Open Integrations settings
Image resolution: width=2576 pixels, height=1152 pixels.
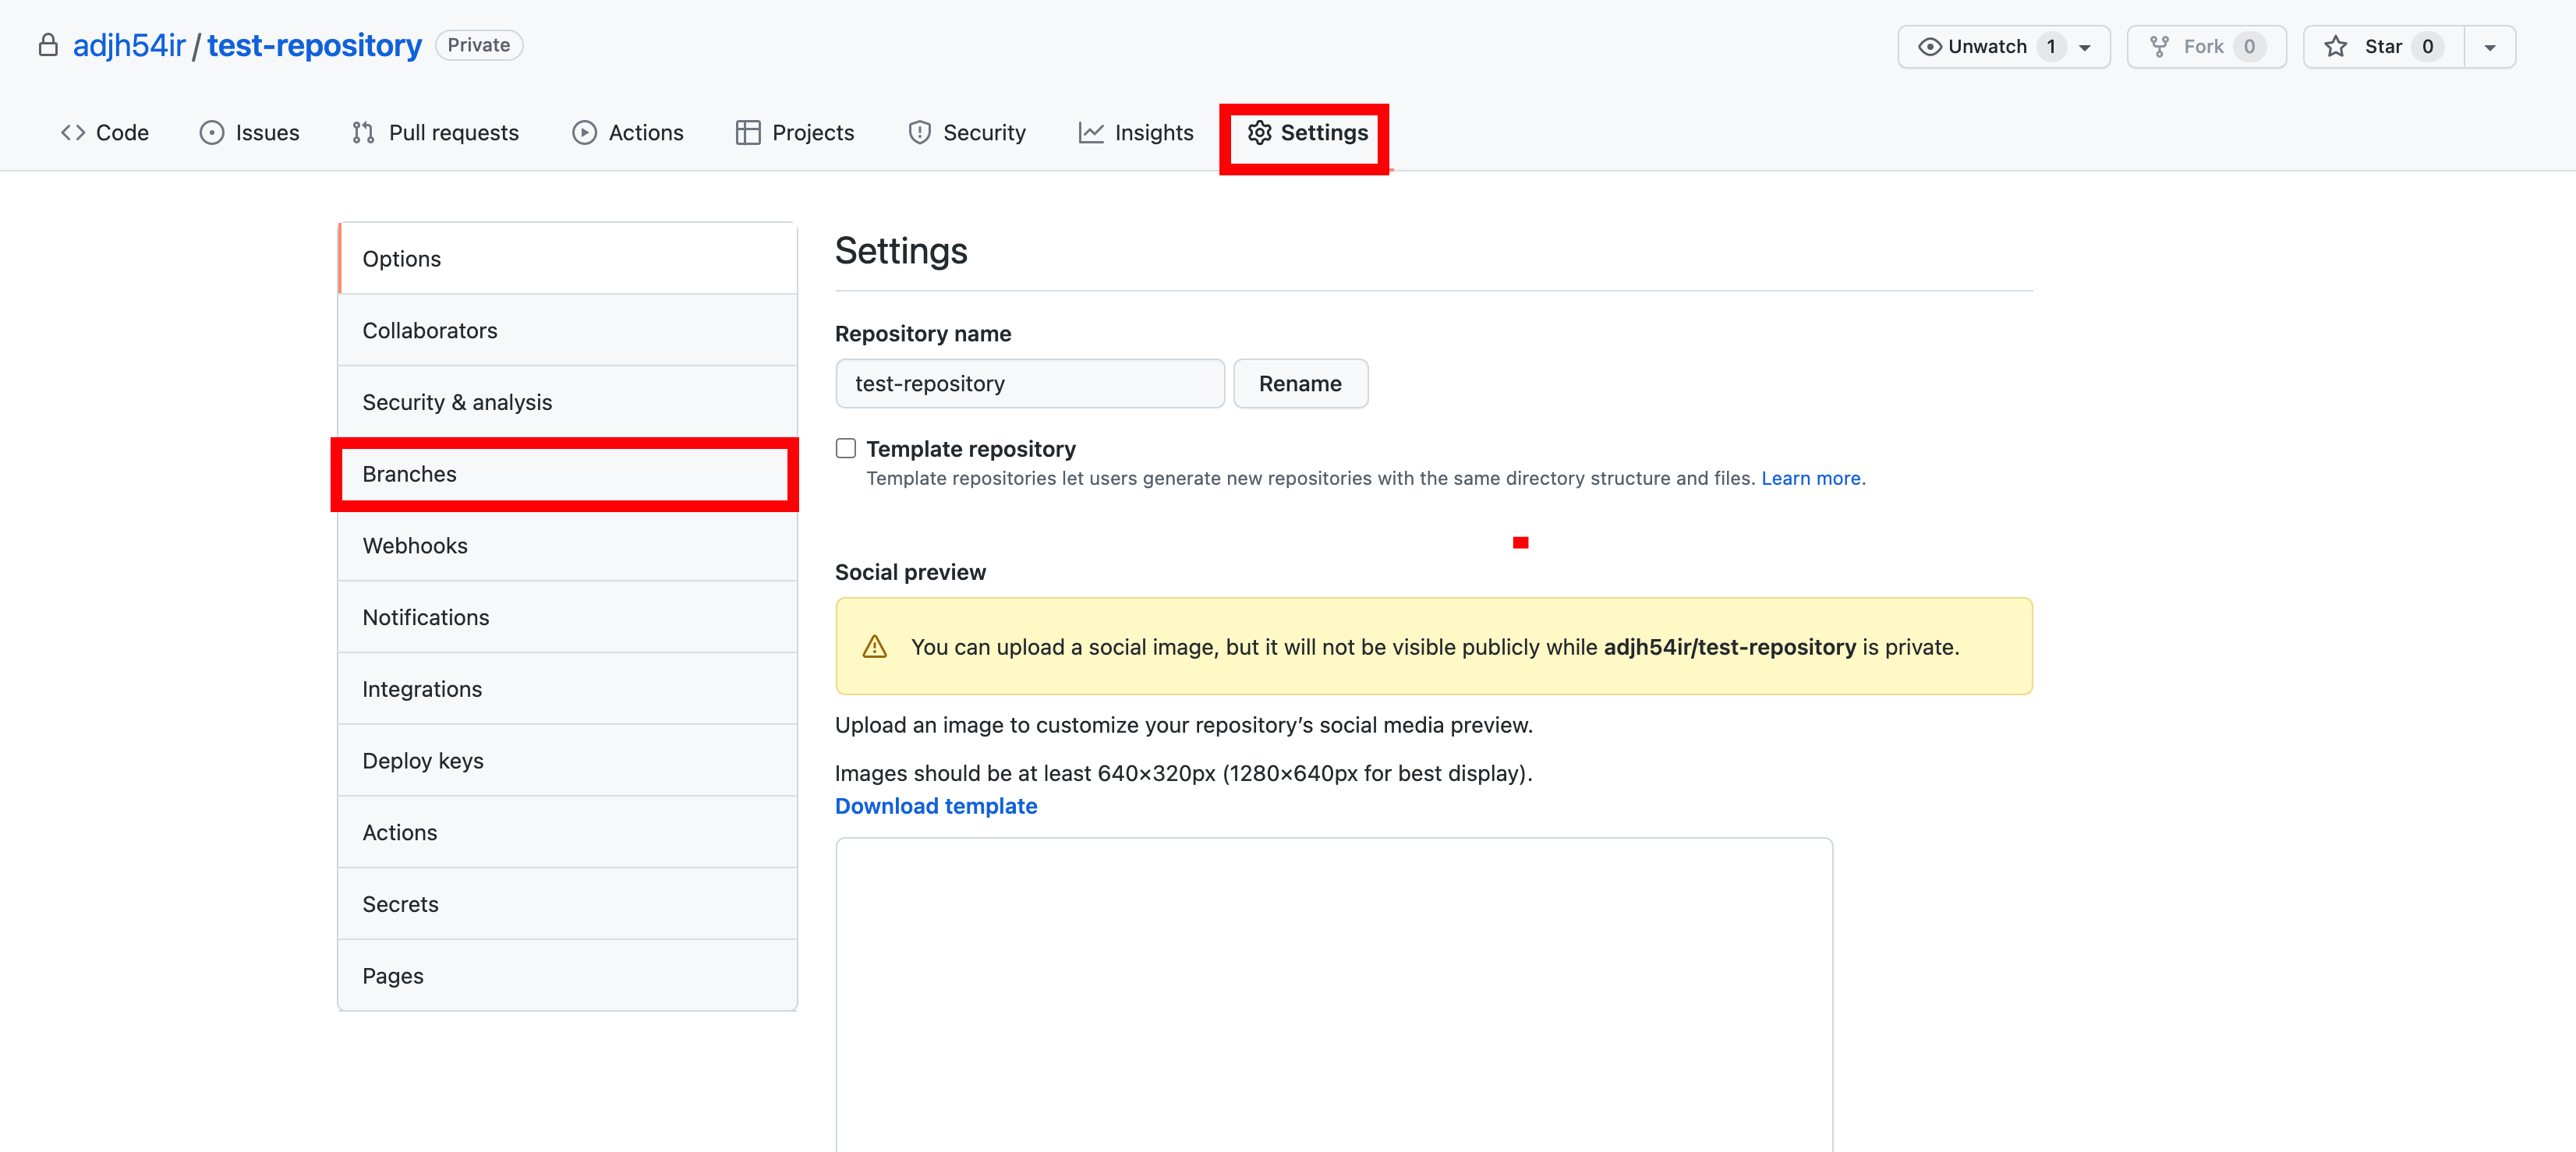pyautogui.click(x=568, y=689)
